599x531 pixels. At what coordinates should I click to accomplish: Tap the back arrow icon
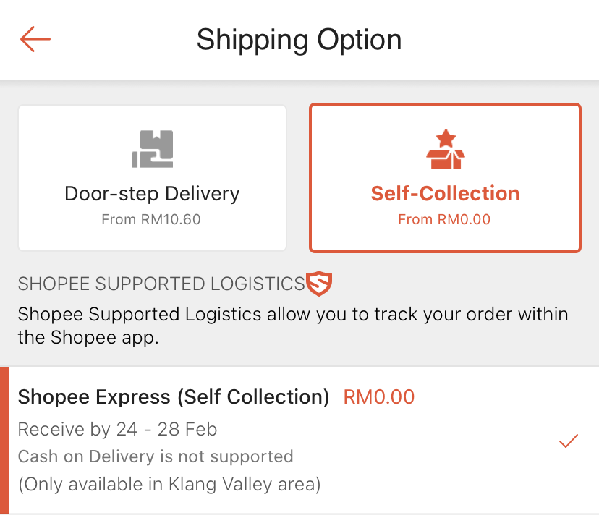point(35,39)
